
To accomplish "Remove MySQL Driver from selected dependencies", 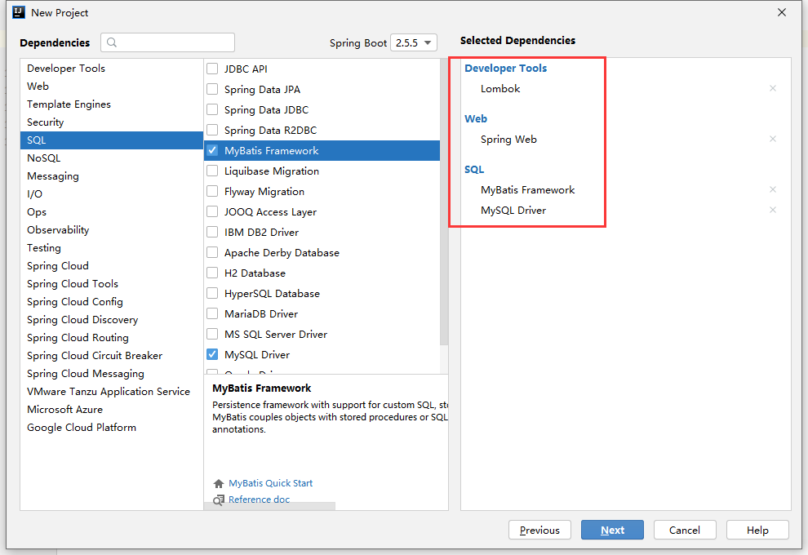I will click(x=772, y=210).
